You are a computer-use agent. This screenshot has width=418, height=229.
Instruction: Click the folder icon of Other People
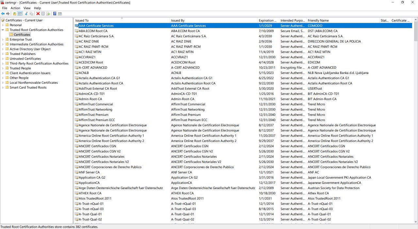[x=7, y=78]
